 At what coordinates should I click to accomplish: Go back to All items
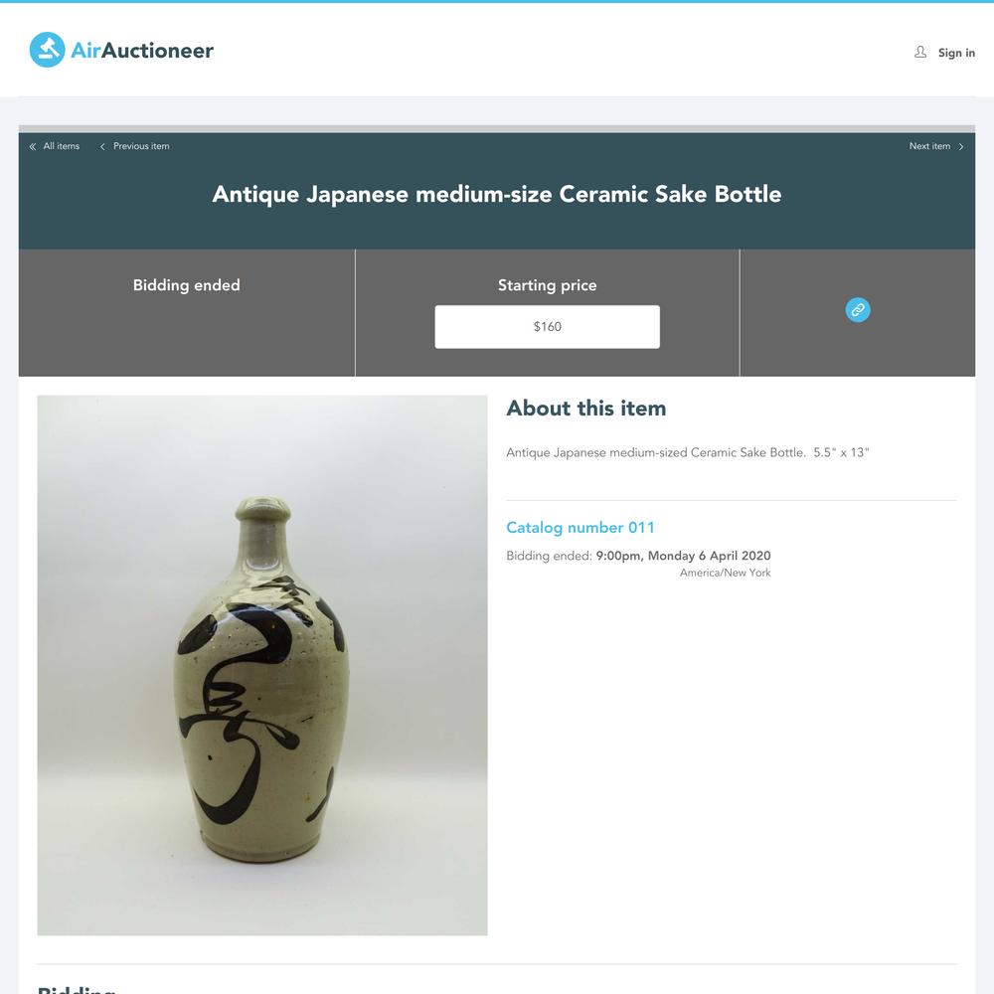61,146
